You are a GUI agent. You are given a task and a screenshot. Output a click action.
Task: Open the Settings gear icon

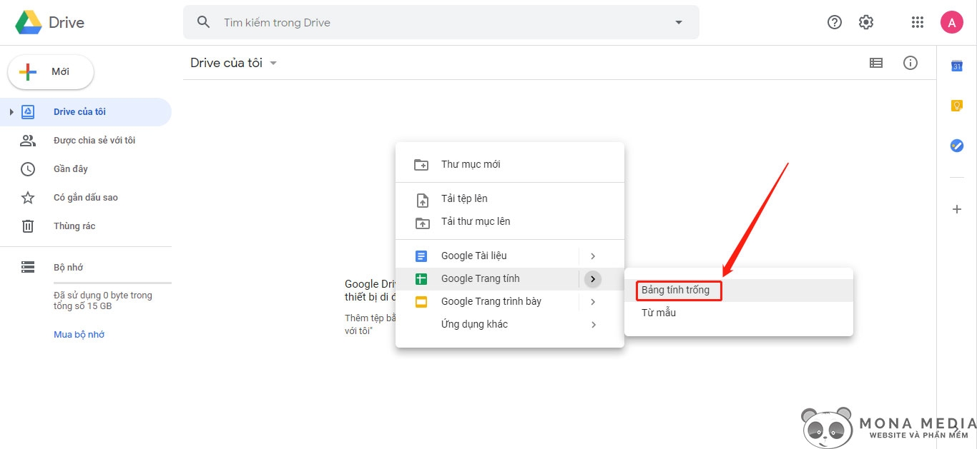(x=866, y=22)
